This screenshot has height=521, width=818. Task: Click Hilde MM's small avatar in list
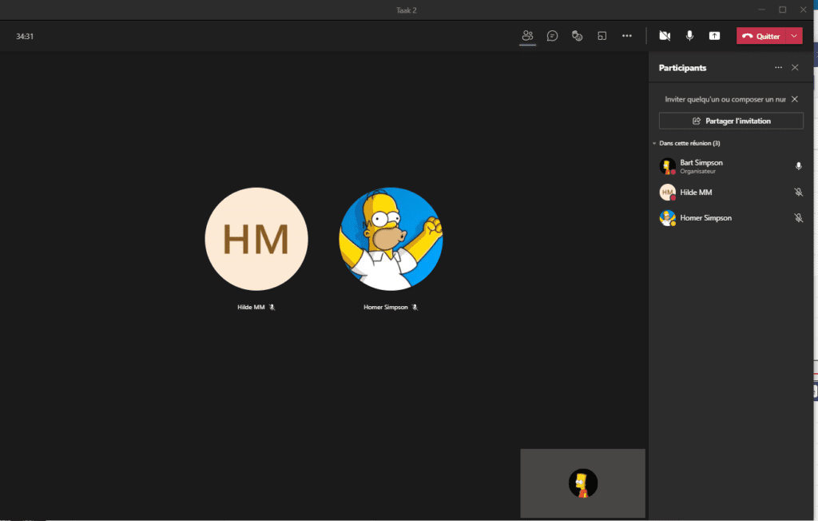(667, 192)
